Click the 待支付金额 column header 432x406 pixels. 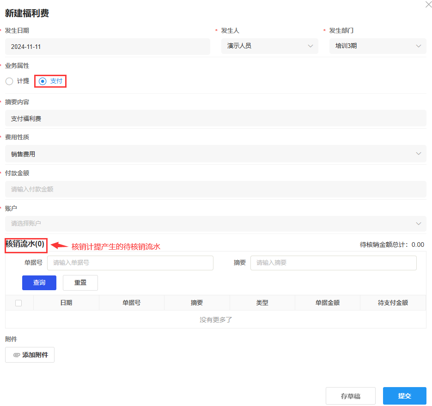(x=393, y=303)
